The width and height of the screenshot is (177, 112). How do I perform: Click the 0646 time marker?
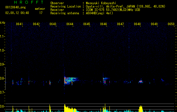[x=104, y=24]
